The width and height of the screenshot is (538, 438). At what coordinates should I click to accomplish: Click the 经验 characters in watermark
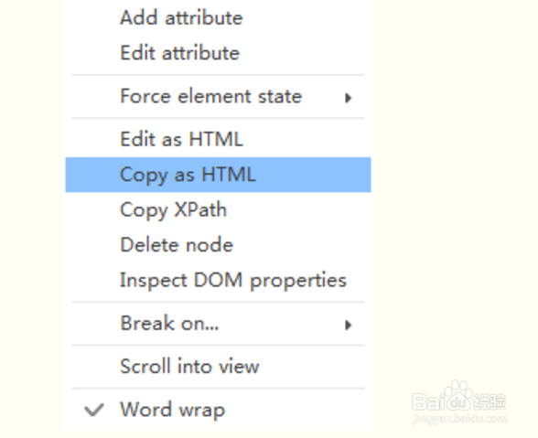pyautogui.click(x=490, y=401)
